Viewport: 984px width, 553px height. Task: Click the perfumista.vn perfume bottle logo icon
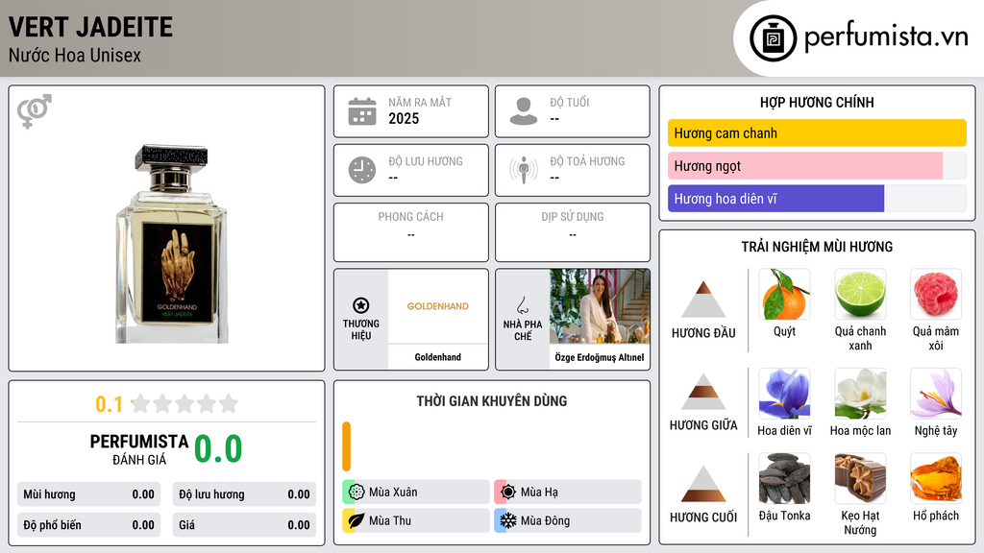[x=773, y=38]
